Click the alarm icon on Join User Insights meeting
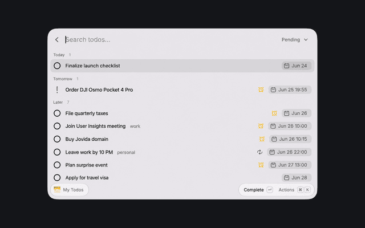This screenshot has height=228, width=365. pyautogui.click(x=261, y=126)
